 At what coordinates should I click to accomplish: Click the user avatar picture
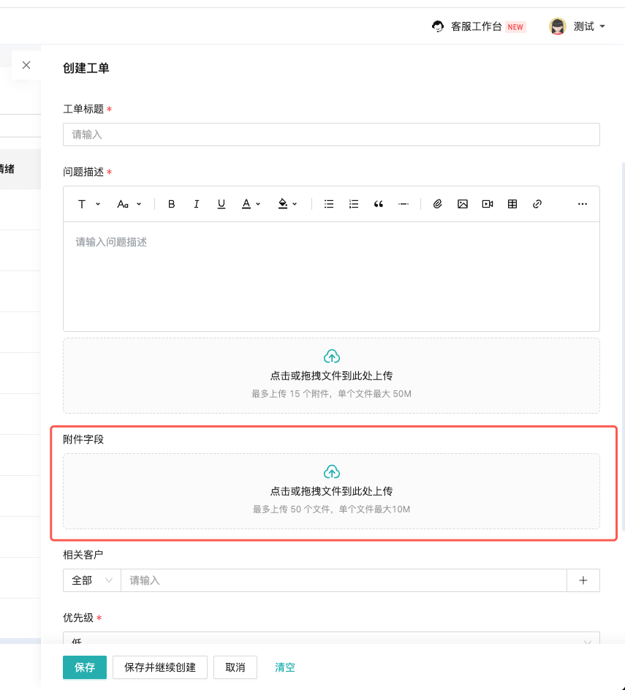(558, 26)
